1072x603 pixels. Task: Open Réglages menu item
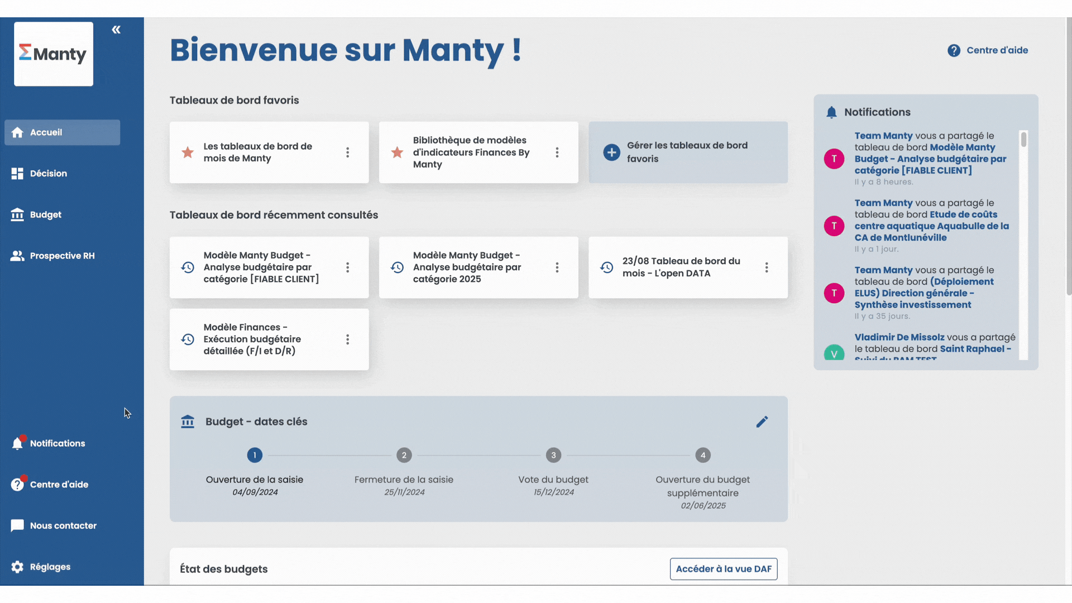pos(62,567)
